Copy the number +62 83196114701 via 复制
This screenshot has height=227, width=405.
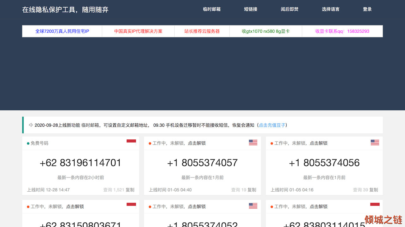pyautogui.click(x=130, y=190)
